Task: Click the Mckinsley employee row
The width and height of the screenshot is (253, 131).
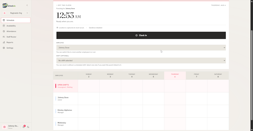Action: pos(66,124)
